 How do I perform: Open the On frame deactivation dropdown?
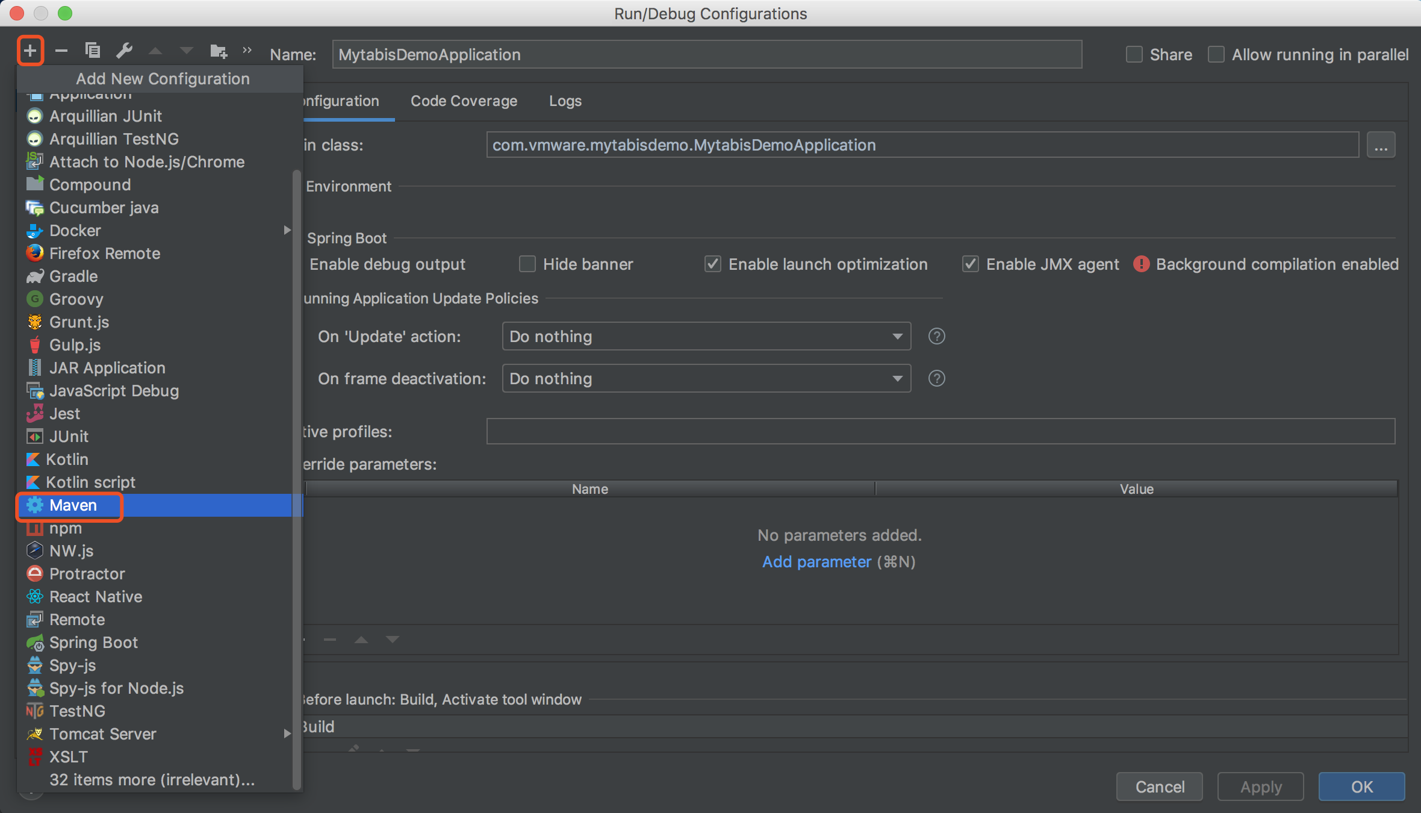[x=706, y=379]
